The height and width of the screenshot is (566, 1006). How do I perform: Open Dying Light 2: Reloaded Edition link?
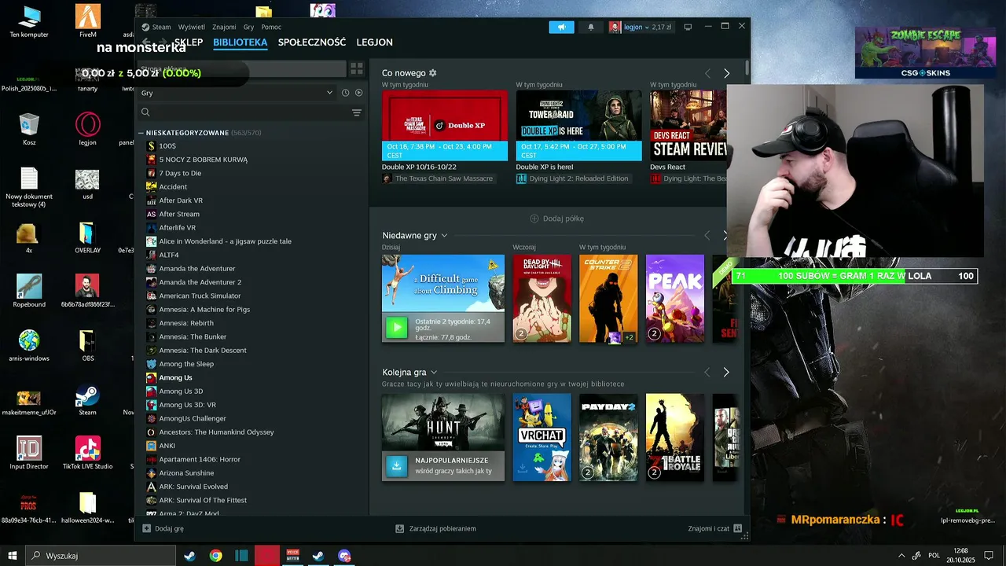pos(578,178)
